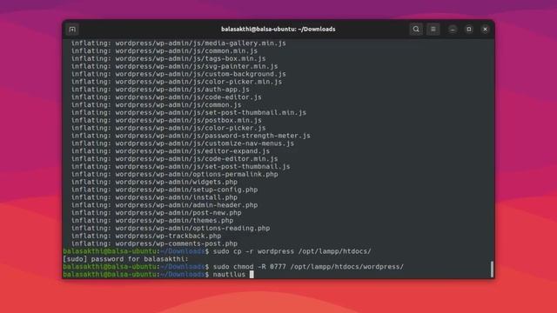The image size is (557, 313).
Task: Click the custom-background.js output line
Action: point(178,74)
